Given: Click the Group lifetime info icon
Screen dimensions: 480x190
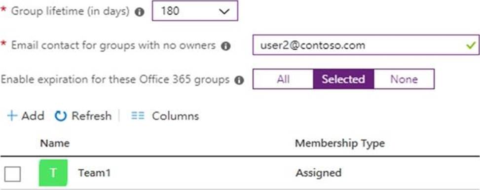Looking at the screenshot, I should pos(140,12).
